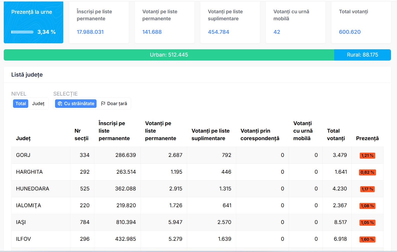Select Doar țară filter
Viewport: 397px width, 252px height.
click(x=114, y=104)
